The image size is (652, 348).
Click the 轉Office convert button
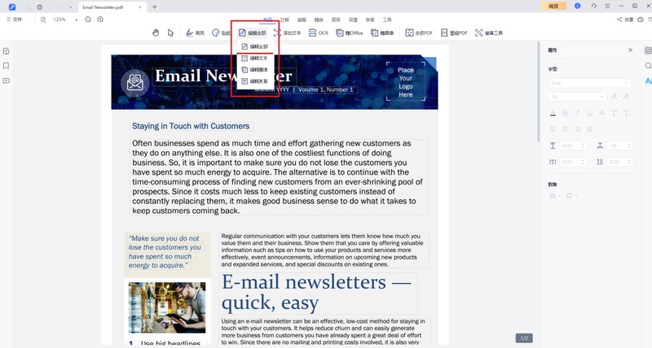point(350,33)
